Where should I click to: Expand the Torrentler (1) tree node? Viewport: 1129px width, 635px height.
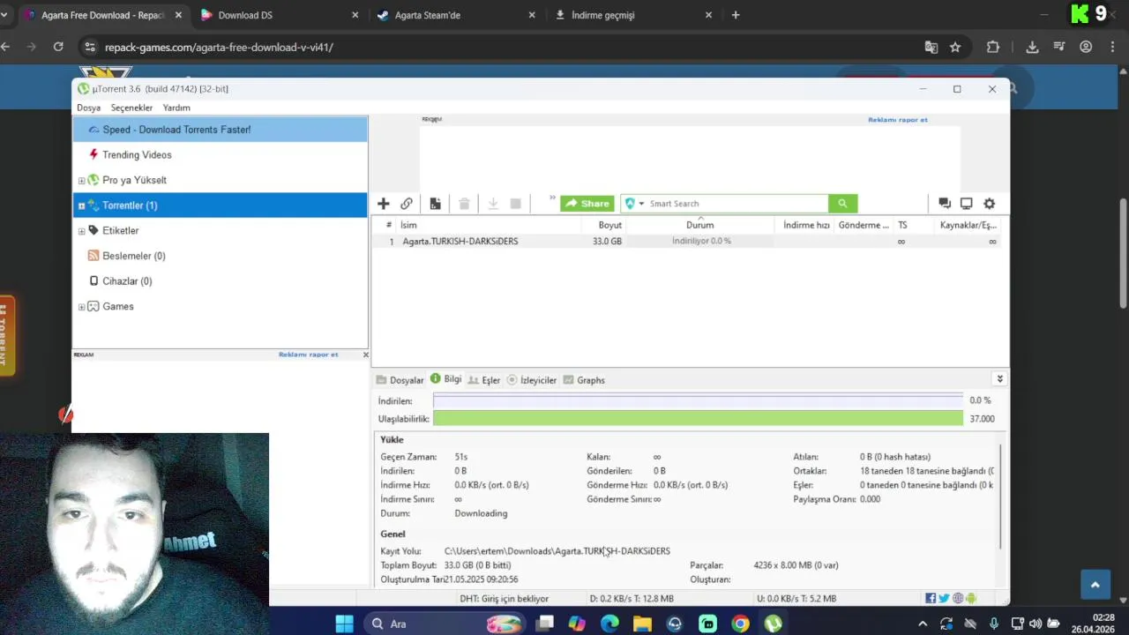click(81, 205)
